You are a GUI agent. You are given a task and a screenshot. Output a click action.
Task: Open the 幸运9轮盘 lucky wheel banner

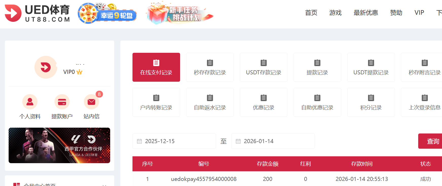pos(107,13)
